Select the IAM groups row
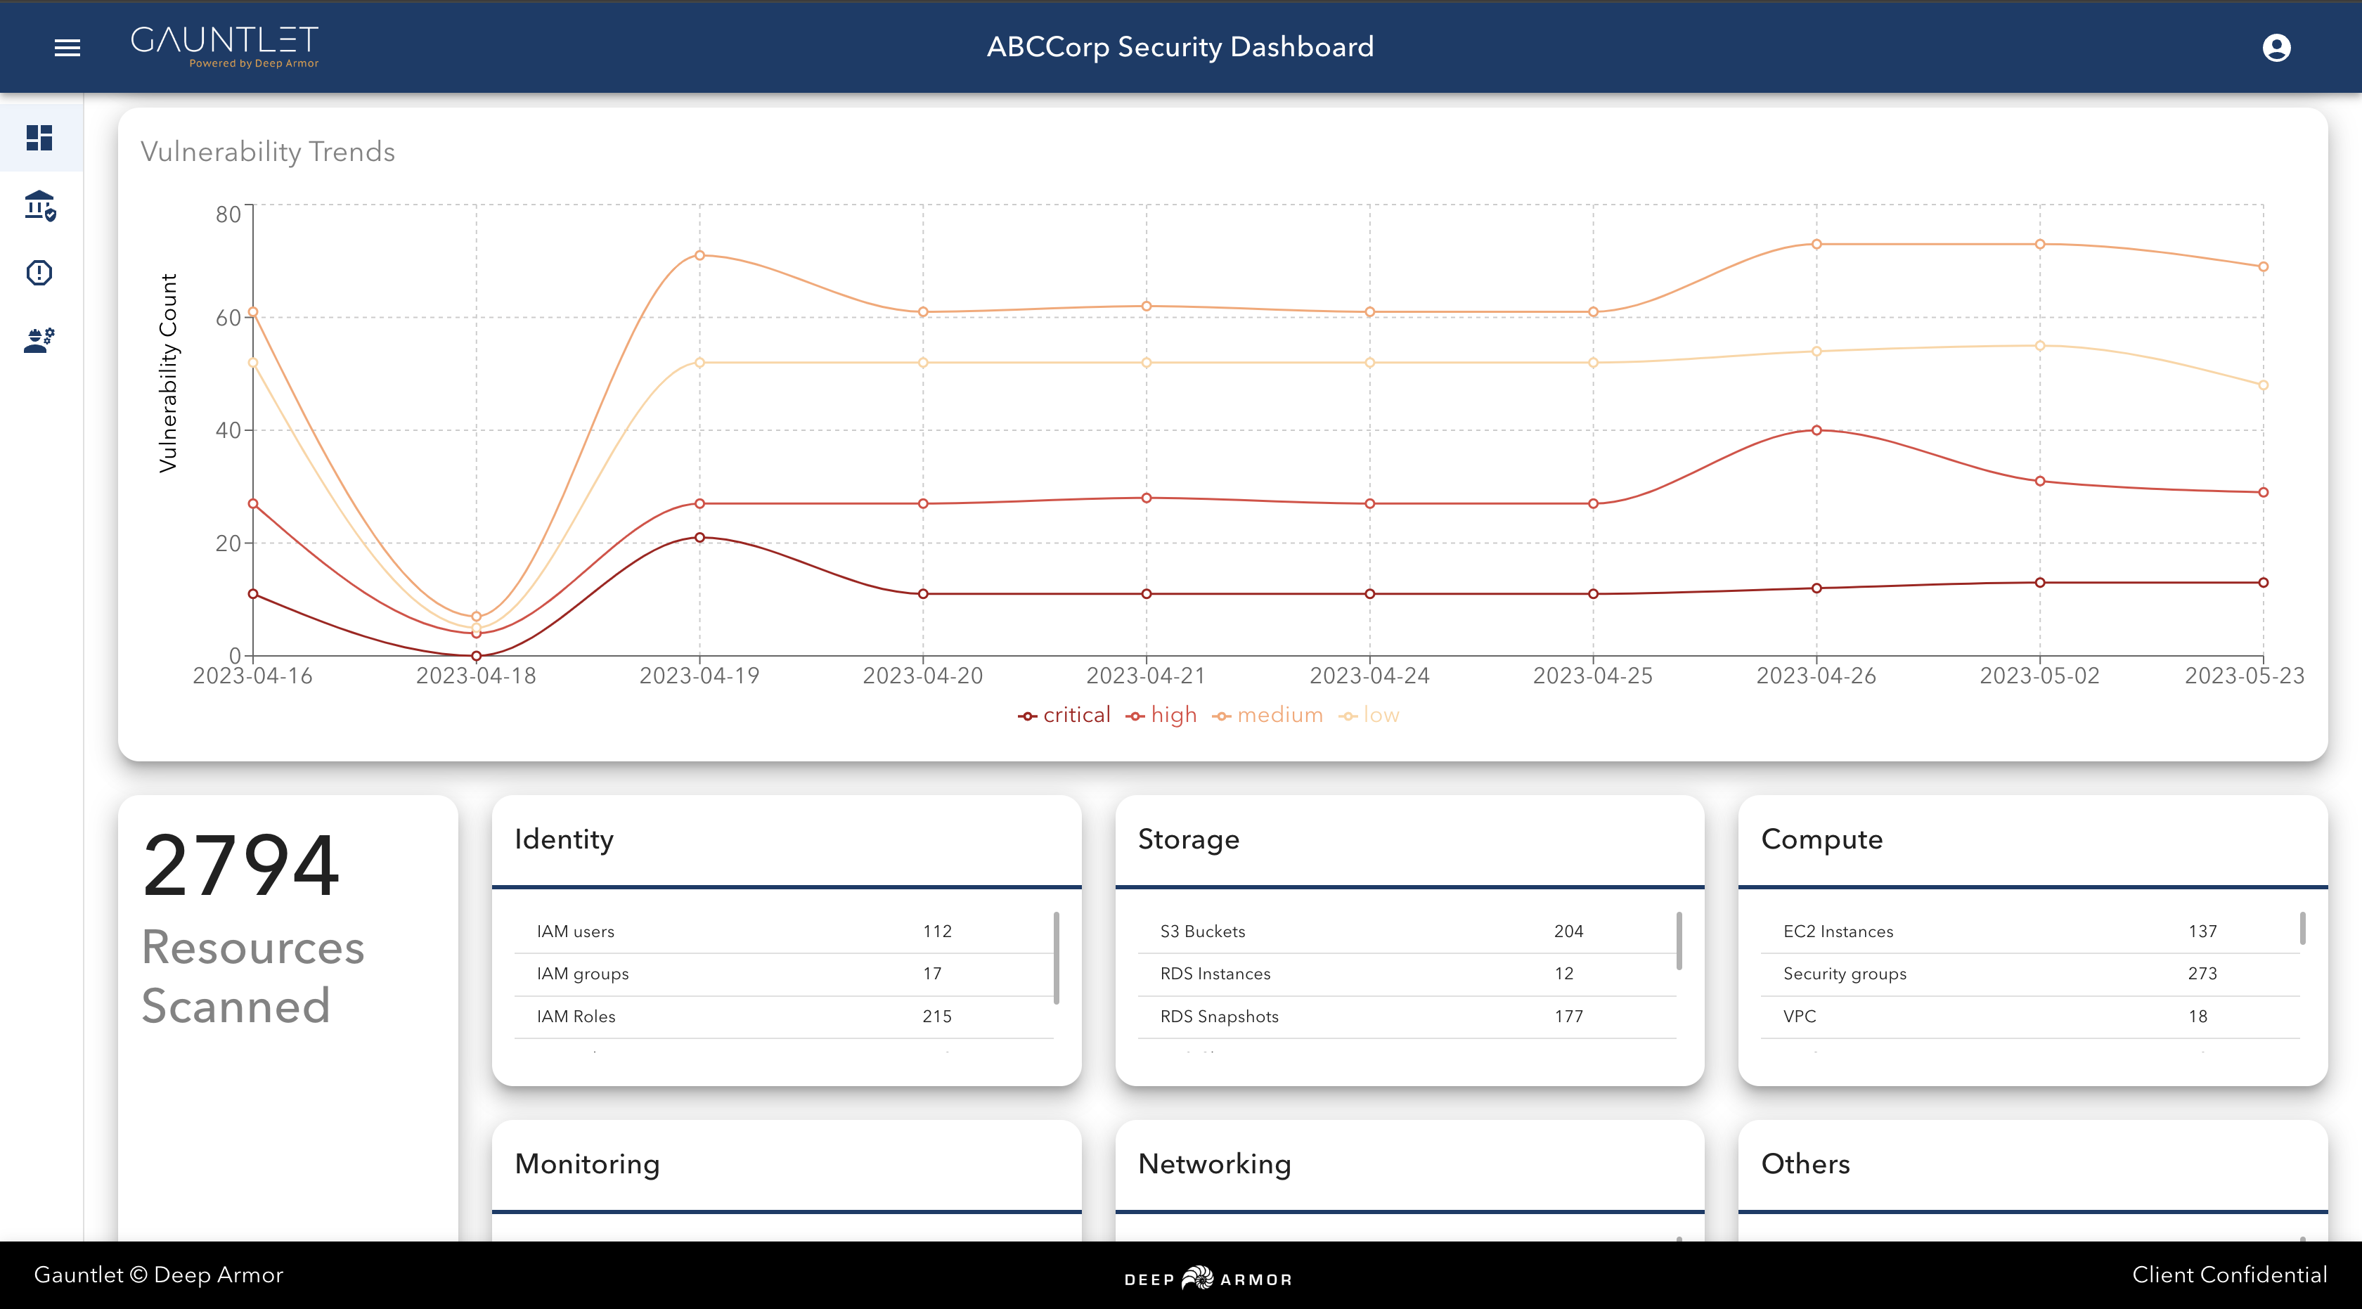The image size is (2362, 1309). [783, 974]
